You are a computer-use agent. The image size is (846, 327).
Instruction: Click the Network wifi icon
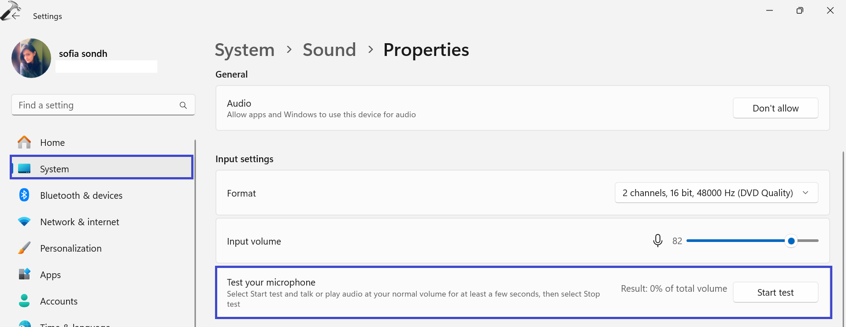point(24,222)
